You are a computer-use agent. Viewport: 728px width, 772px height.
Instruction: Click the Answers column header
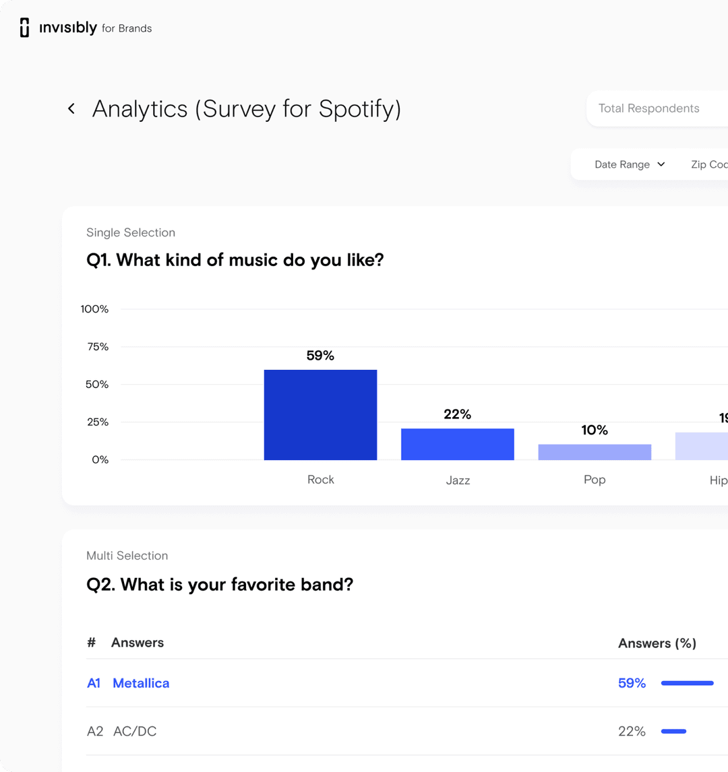[x=138, y=643]
